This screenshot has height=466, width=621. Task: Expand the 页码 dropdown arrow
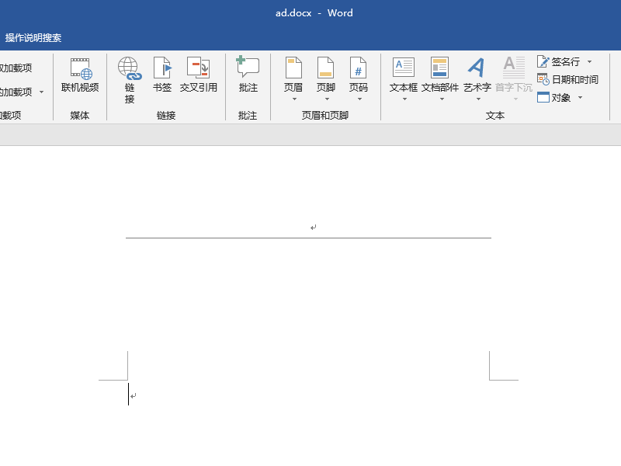point(359,99)
